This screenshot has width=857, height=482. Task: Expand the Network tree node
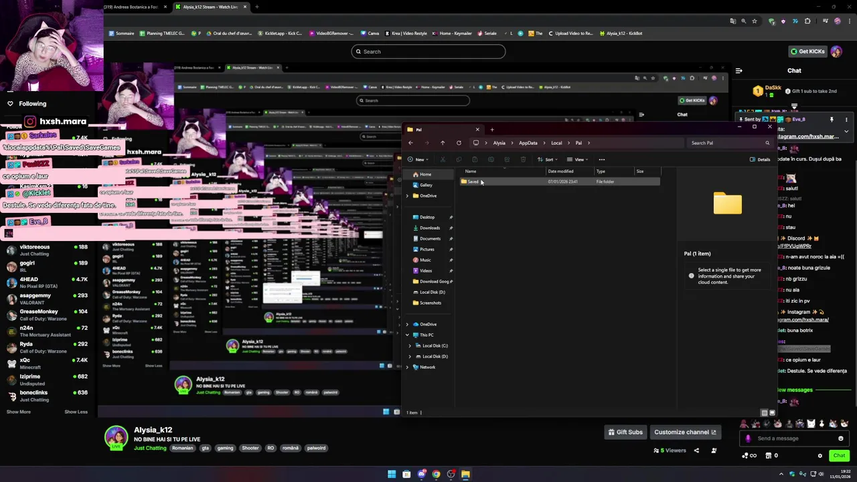pos(407,367)
